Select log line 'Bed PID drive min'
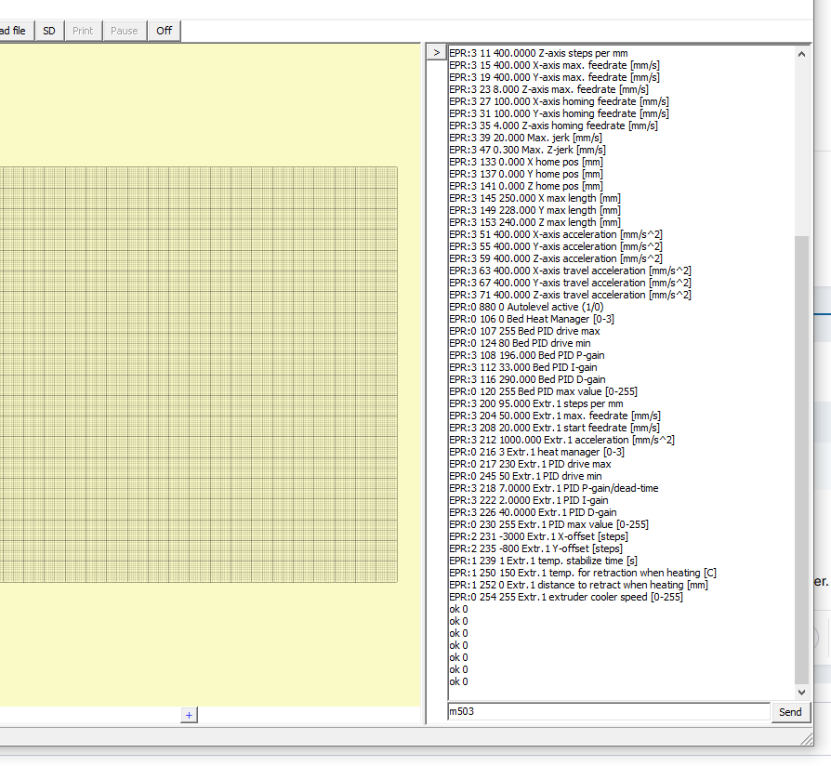The height and width of the screenshot is (766, 831). click(520, 344)
